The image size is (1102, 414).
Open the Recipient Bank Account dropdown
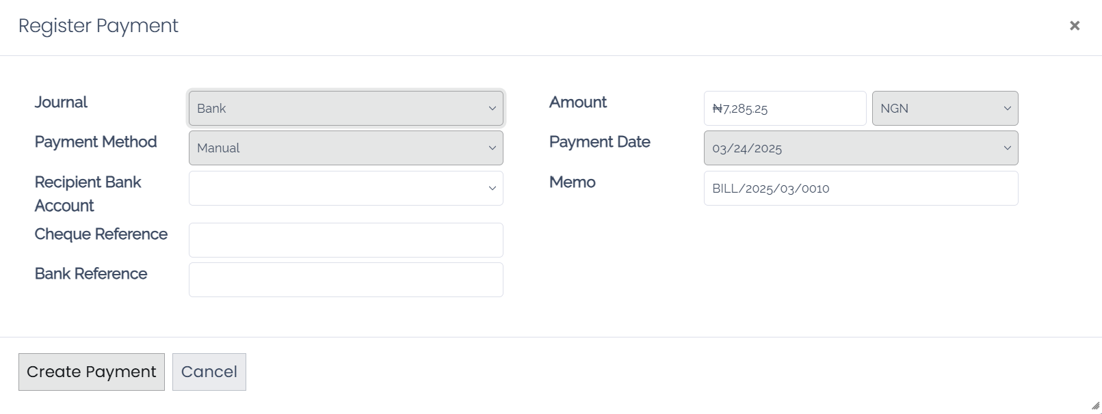coord(345,189)
